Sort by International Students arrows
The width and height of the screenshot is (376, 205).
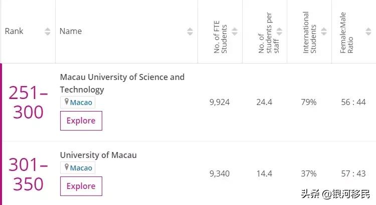tap(324, 31)
